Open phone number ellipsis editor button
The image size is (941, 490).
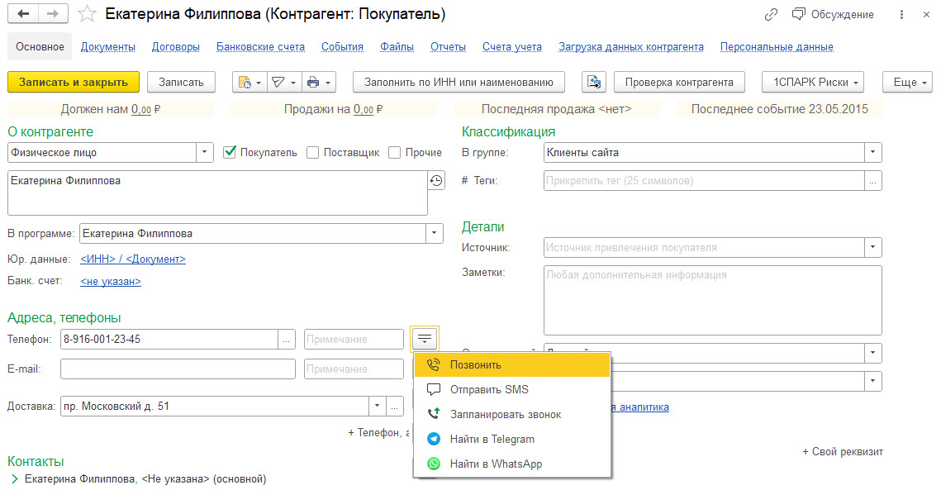point(286,340)
